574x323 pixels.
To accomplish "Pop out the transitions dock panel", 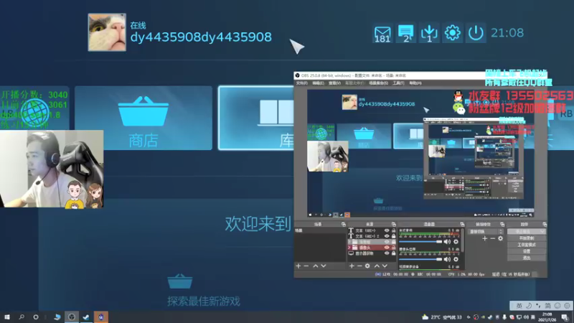I will (x=502, y=224).
